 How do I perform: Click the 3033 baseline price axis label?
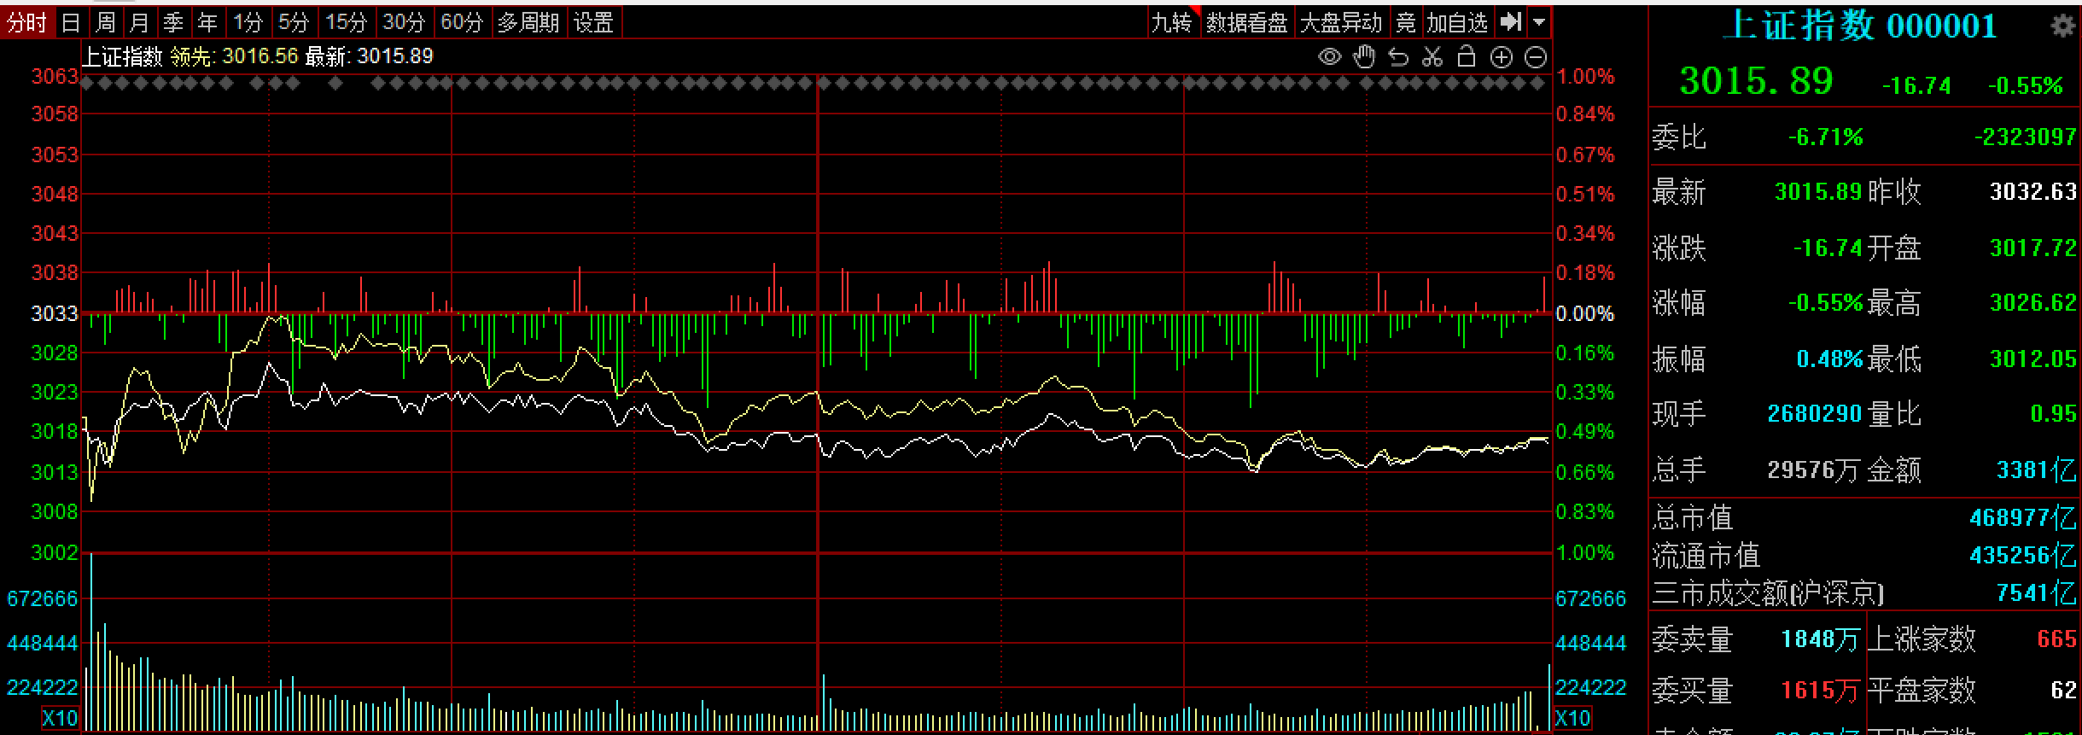click(x=55, y=313)
